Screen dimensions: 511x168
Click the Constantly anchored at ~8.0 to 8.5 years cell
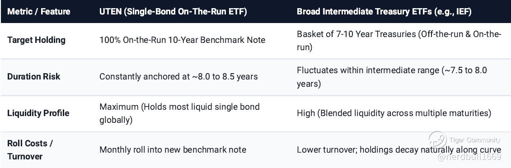coord(178,76)
